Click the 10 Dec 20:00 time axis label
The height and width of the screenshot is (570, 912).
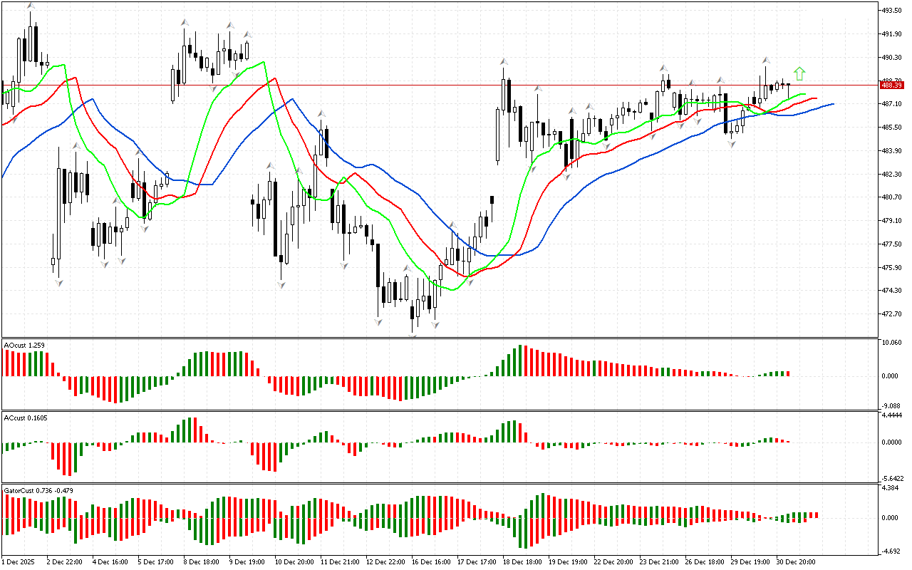pyautogui.click(x=294, y=562)
